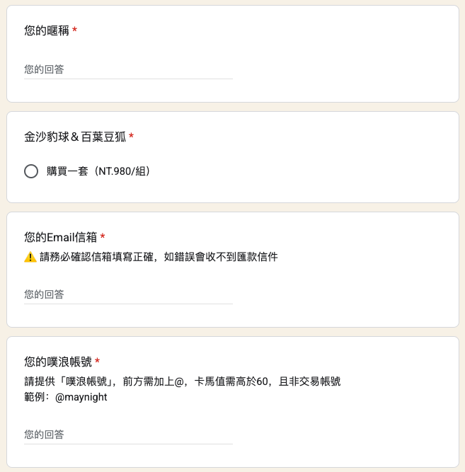This screenshot has width=465, height=472.
Task: Click the 購買一套（NT.980/組）option label
Action: [x=98, y=171]
